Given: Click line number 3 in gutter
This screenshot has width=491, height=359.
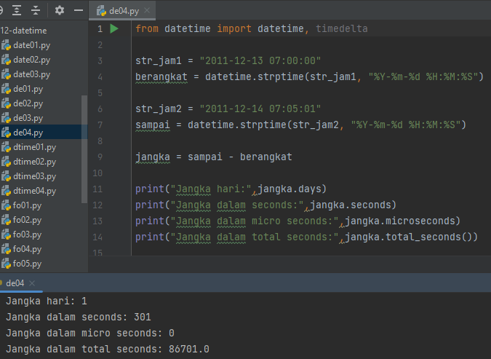Looking at the screenshot, I should 100,61.
